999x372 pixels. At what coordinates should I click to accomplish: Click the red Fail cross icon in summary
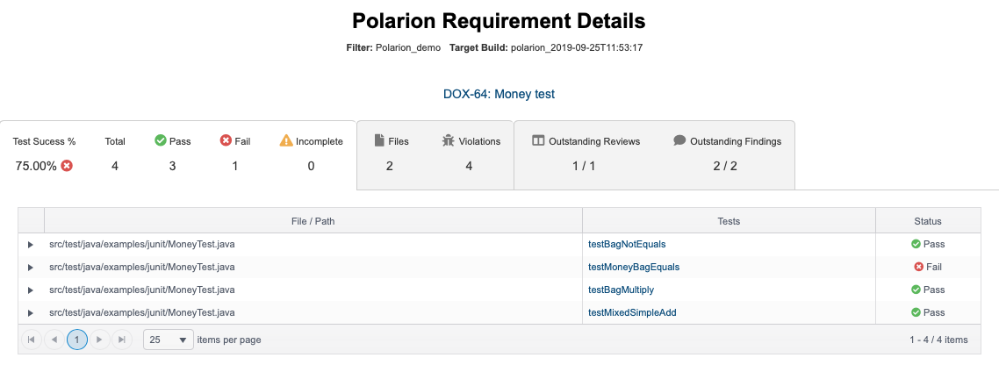[226, 140]
